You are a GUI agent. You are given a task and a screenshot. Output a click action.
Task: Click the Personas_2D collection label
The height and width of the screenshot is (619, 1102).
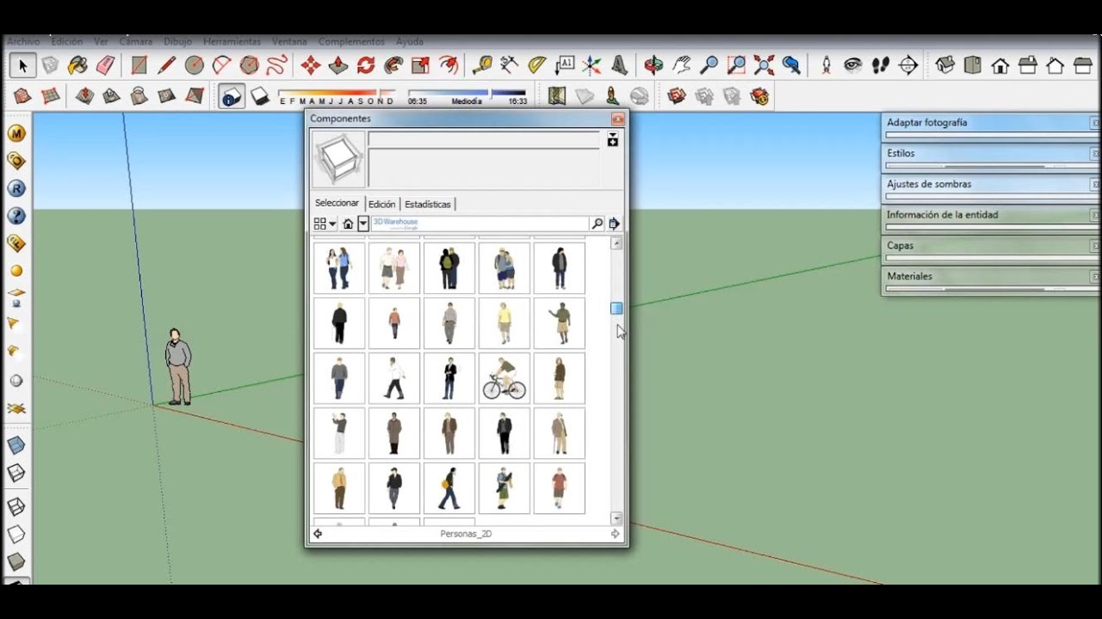[x=466, y=534]
